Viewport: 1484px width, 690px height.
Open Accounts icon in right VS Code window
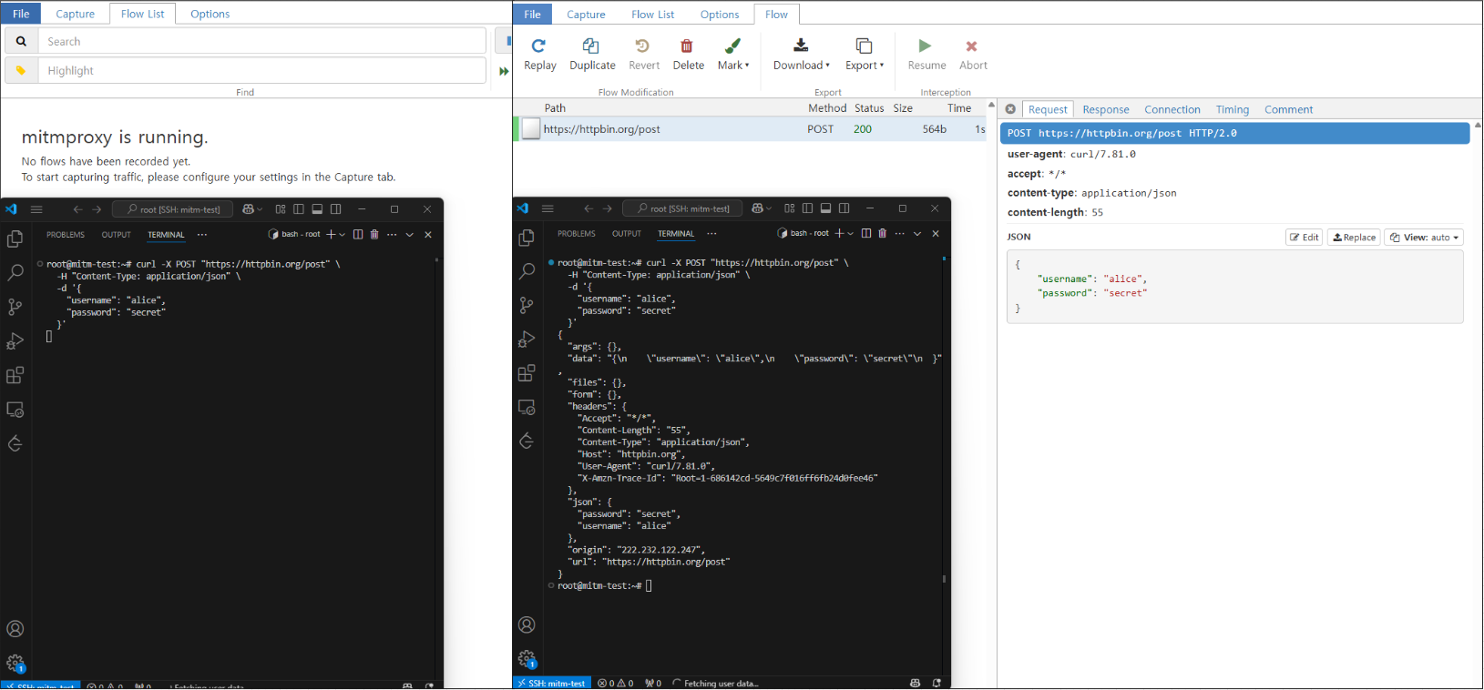coord(527,624)
